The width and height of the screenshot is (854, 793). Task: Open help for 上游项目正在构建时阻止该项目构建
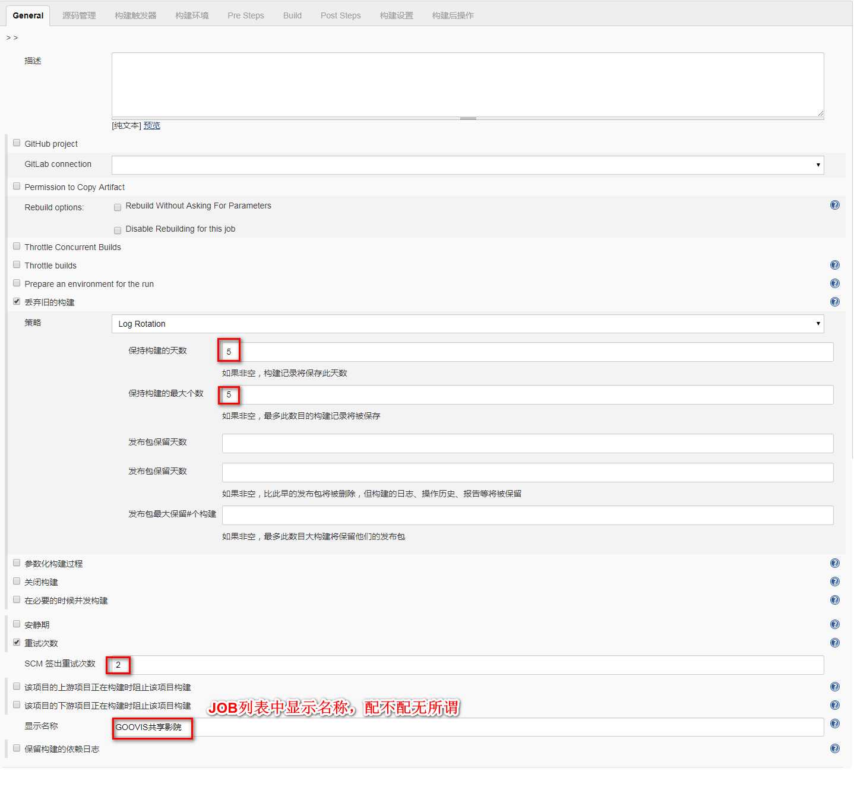pyautogui.click(x=834, y=687)
